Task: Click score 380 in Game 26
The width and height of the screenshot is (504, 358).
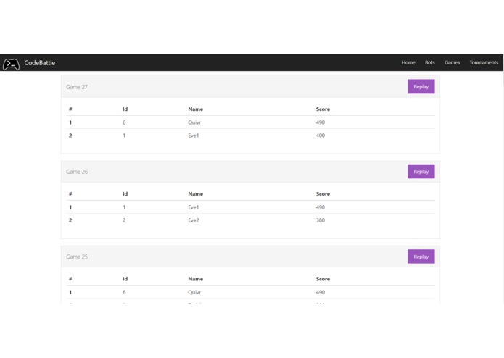Action: click(x=321, y=220)
